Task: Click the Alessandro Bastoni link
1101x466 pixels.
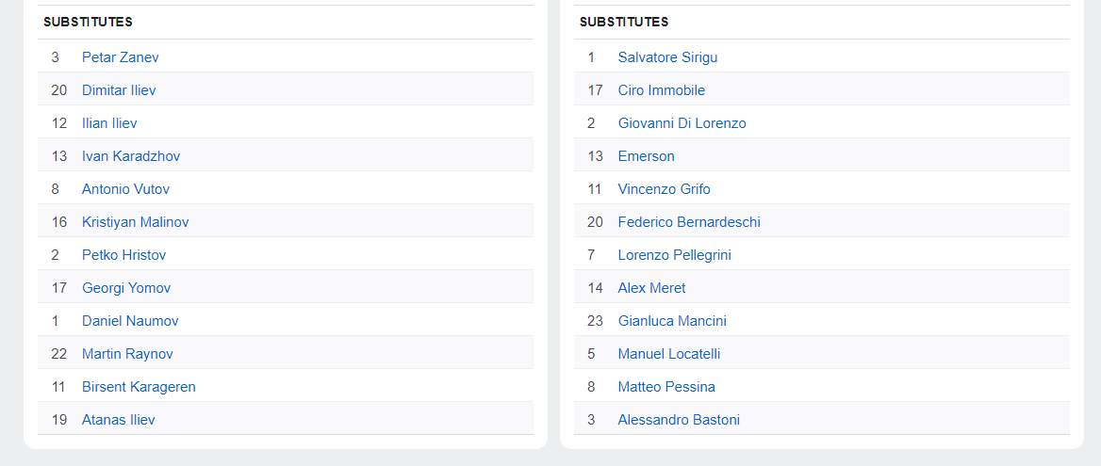Action: (x=678, y=420)
